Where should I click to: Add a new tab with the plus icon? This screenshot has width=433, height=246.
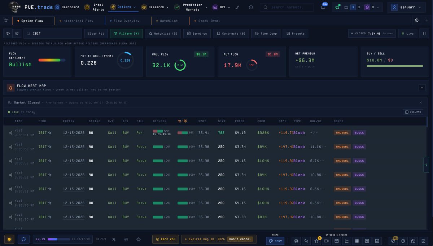click(427, 21)
